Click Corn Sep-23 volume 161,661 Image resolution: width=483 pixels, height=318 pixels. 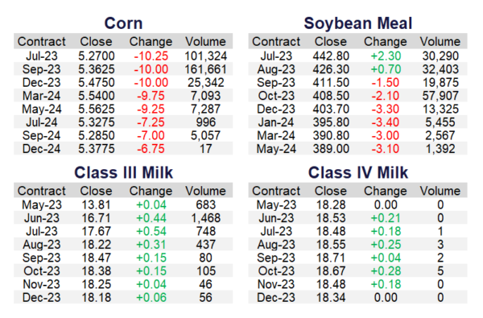point(205,69)
